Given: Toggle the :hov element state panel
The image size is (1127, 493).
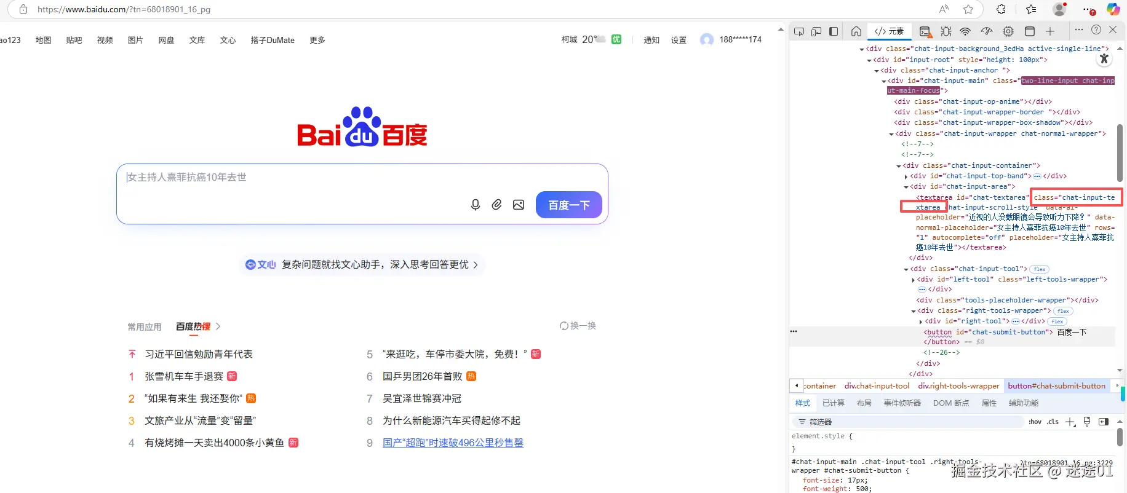Looking at the screenshot, I should (x=1035, y=422).
